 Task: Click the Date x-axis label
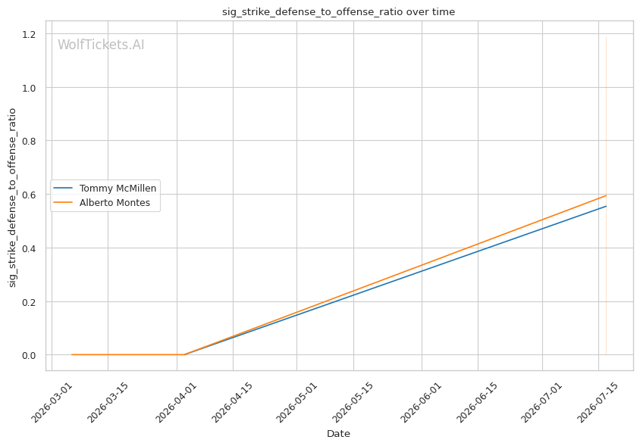(338, 434)
